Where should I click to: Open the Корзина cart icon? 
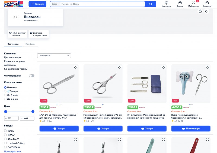[207, 4]
